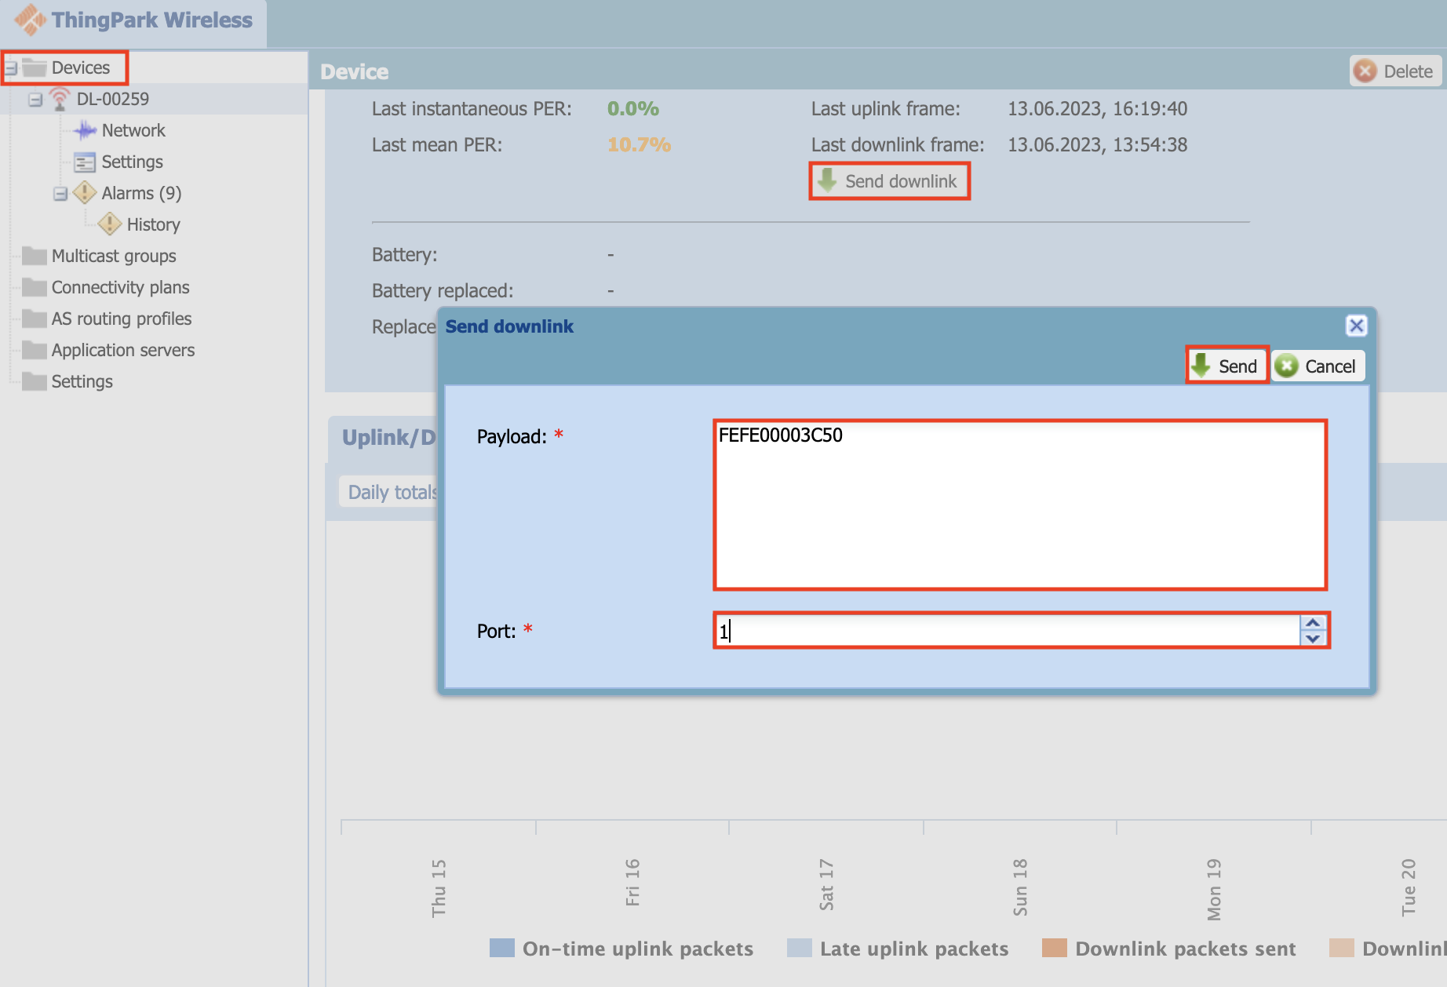Click the Multicast groups folder icon
Screen dimensions: 1447x987
[x=35, y=256]
